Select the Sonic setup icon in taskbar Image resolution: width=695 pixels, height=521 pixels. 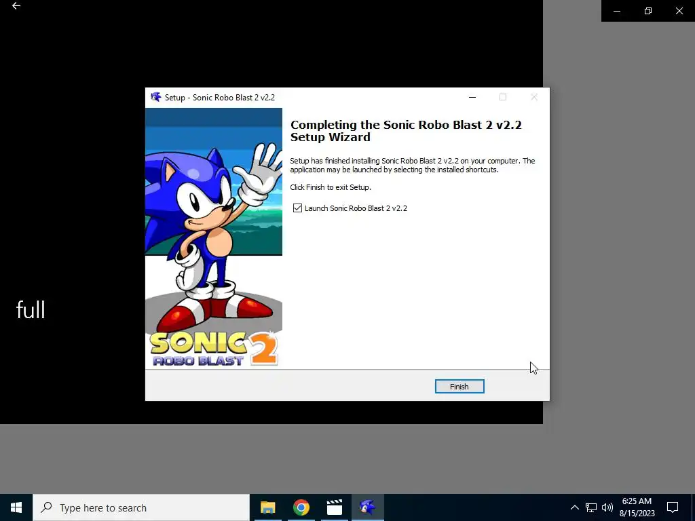tap(367, 507)
